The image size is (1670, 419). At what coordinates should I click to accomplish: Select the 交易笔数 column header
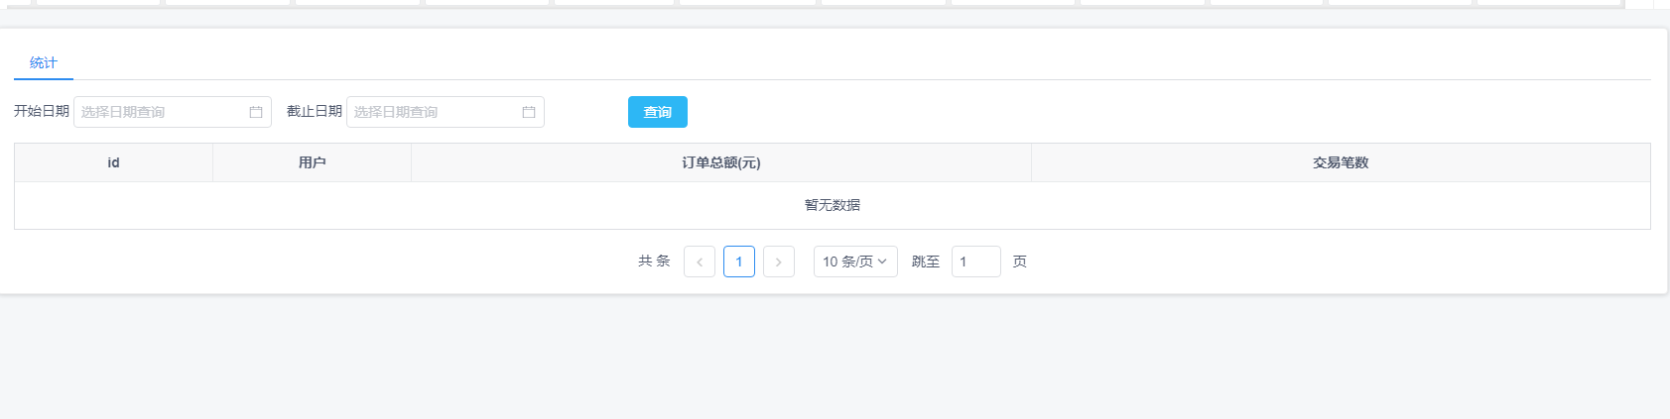tap(1341, 162)
